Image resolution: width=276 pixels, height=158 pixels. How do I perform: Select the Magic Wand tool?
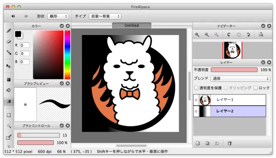(x=8, y=126)
